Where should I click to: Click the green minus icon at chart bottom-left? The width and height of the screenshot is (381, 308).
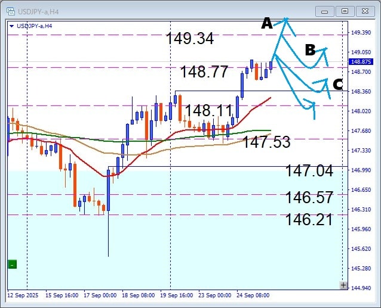coord(12,264)
